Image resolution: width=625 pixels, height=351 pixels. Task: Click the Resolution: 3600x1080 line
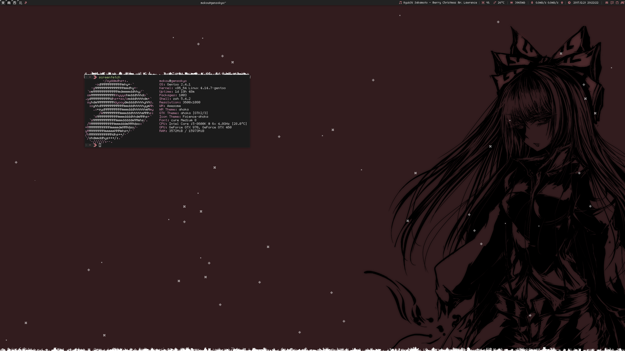pyautogui.click(x=180, y=102)
